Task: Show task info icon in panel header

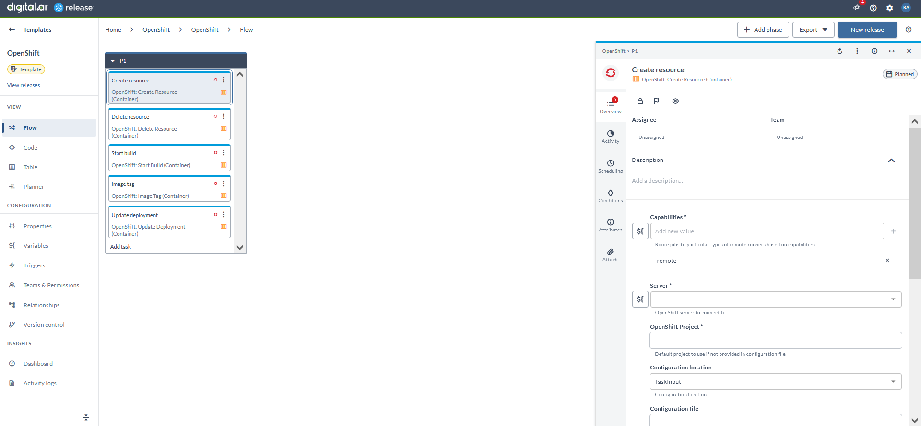Action: point(874,51)
